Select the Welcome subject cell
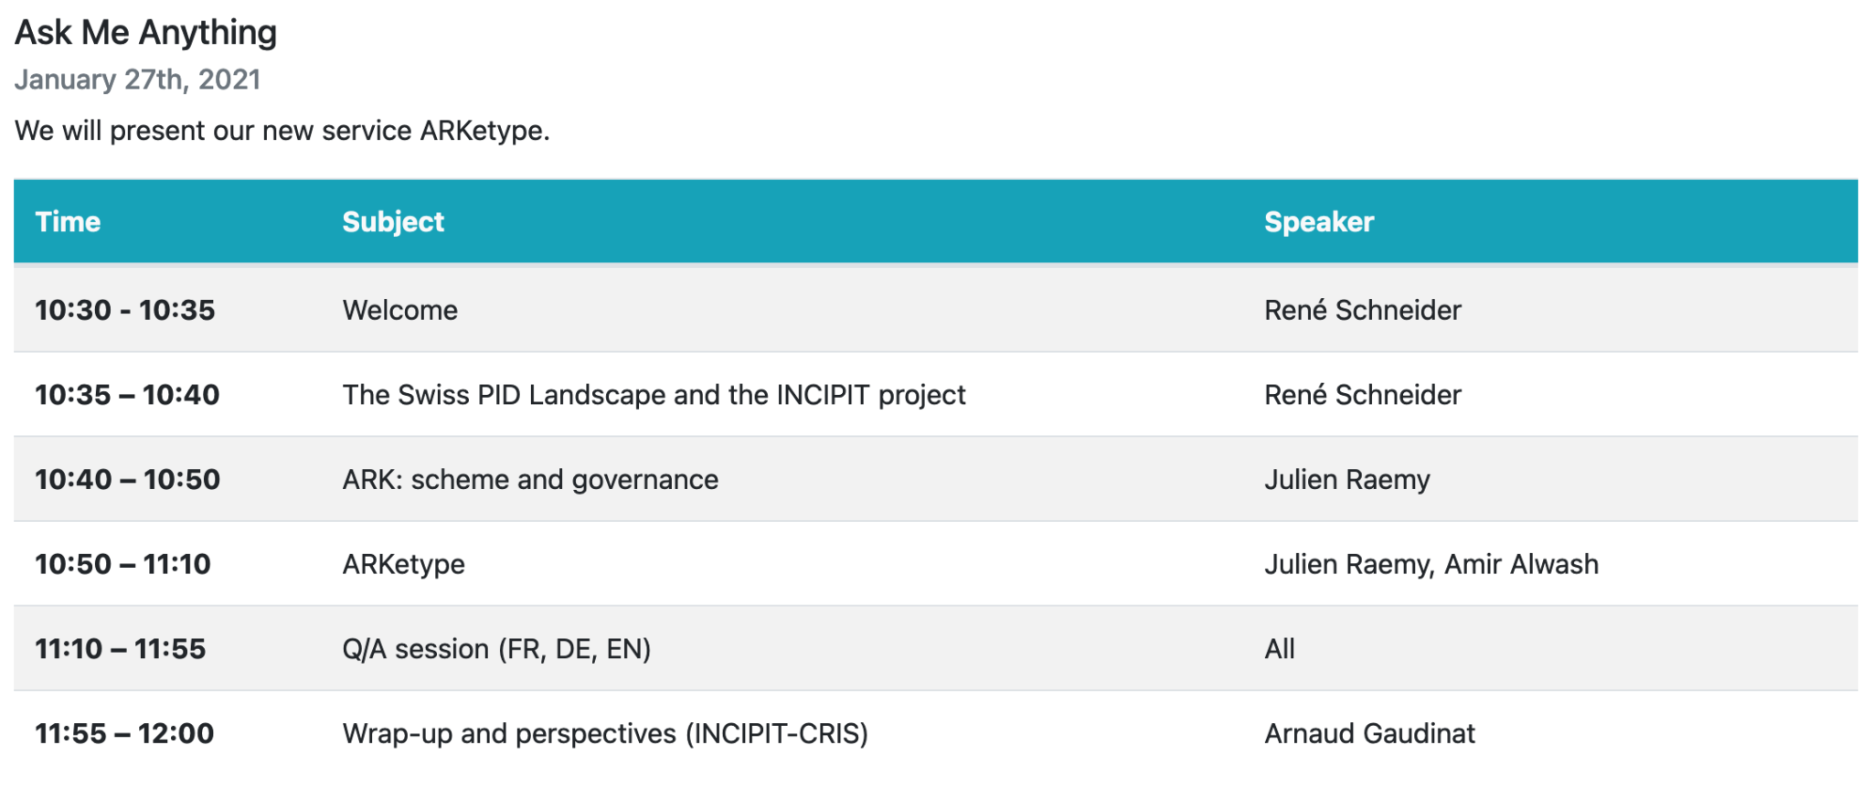Screen dimensions: 1872x788 pos(399,310)
